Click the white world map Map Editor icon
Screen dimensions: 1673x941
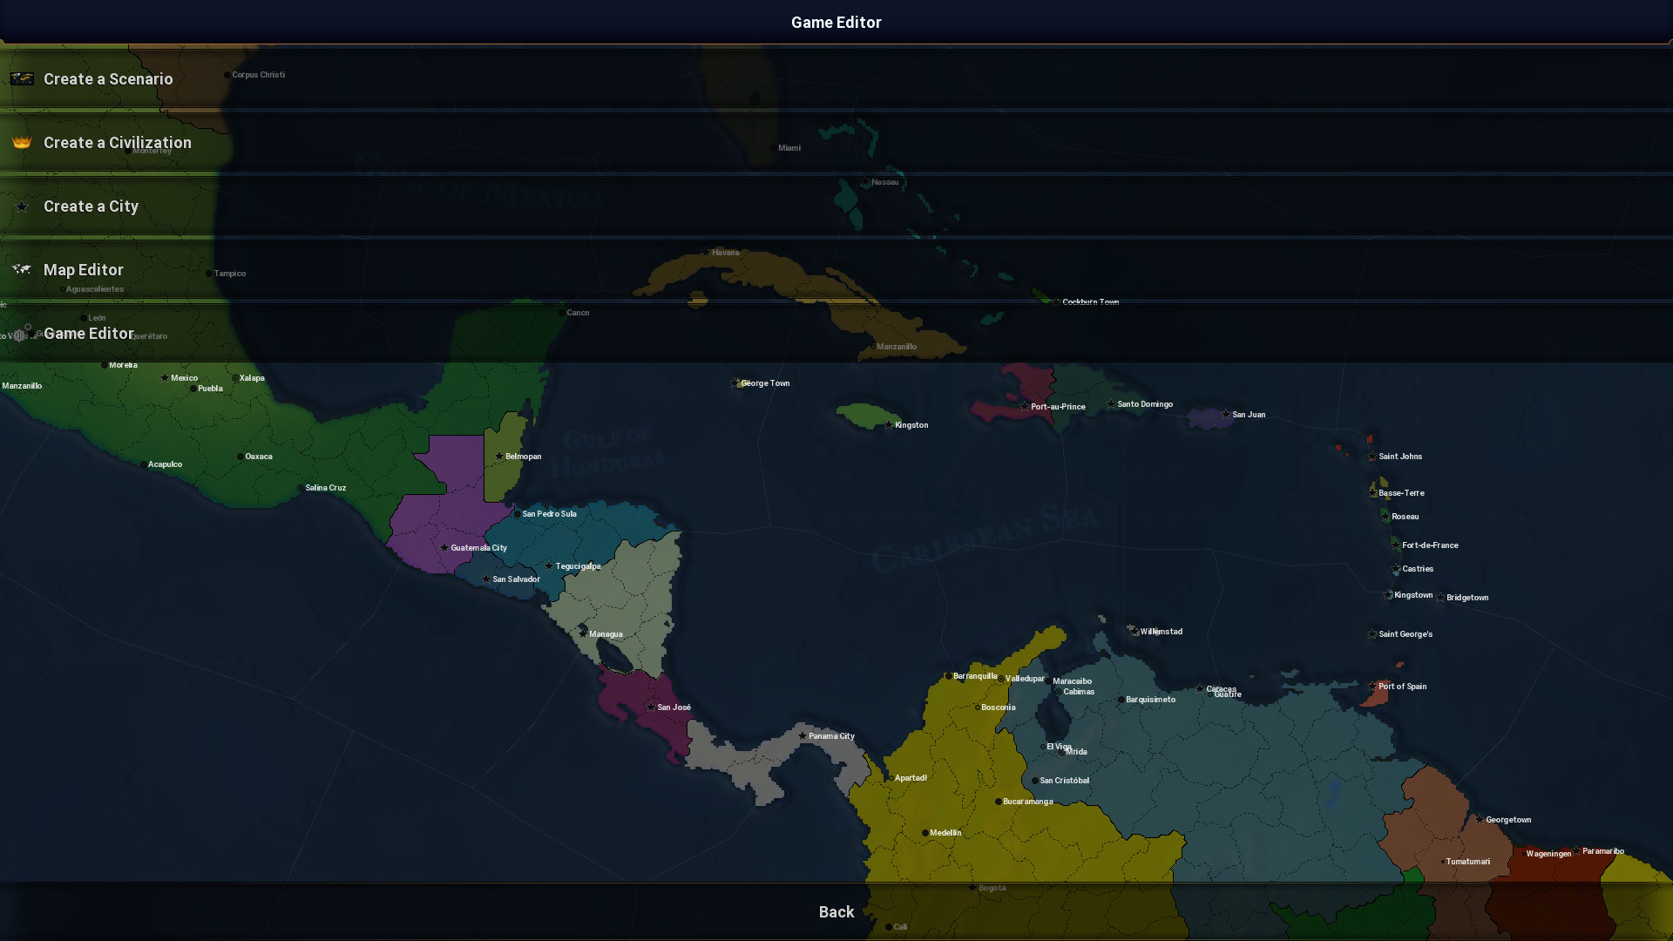click(22, 270)
